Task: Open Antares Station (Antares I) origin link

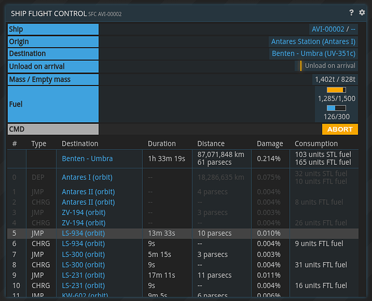Action: [x=313, y=42]
